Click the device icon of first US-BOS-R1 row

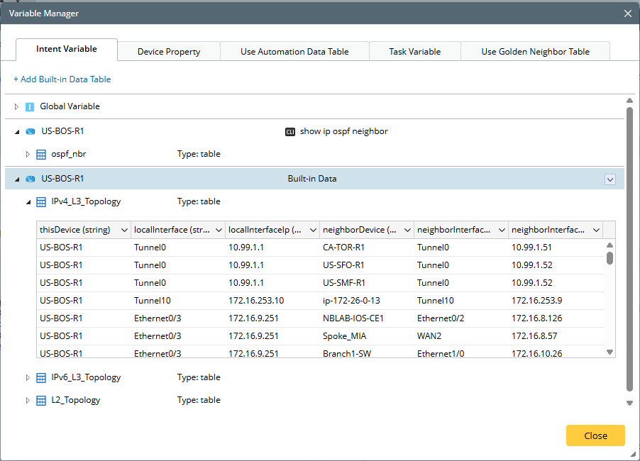pos(30,132)
